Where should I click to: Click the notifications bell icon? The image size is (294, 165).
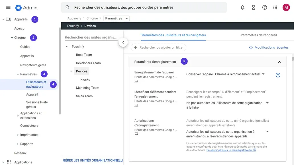click(x=242, y=7)
